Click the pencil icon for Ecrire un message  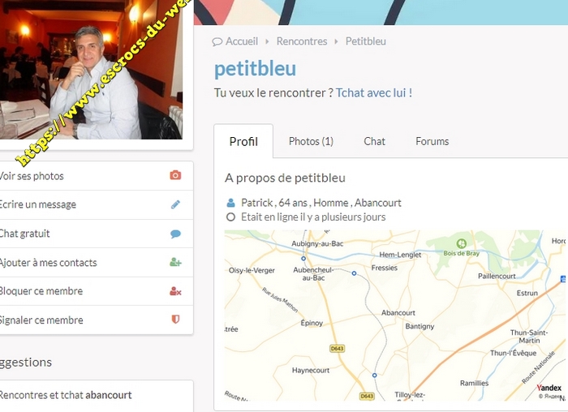coord(175,204)
